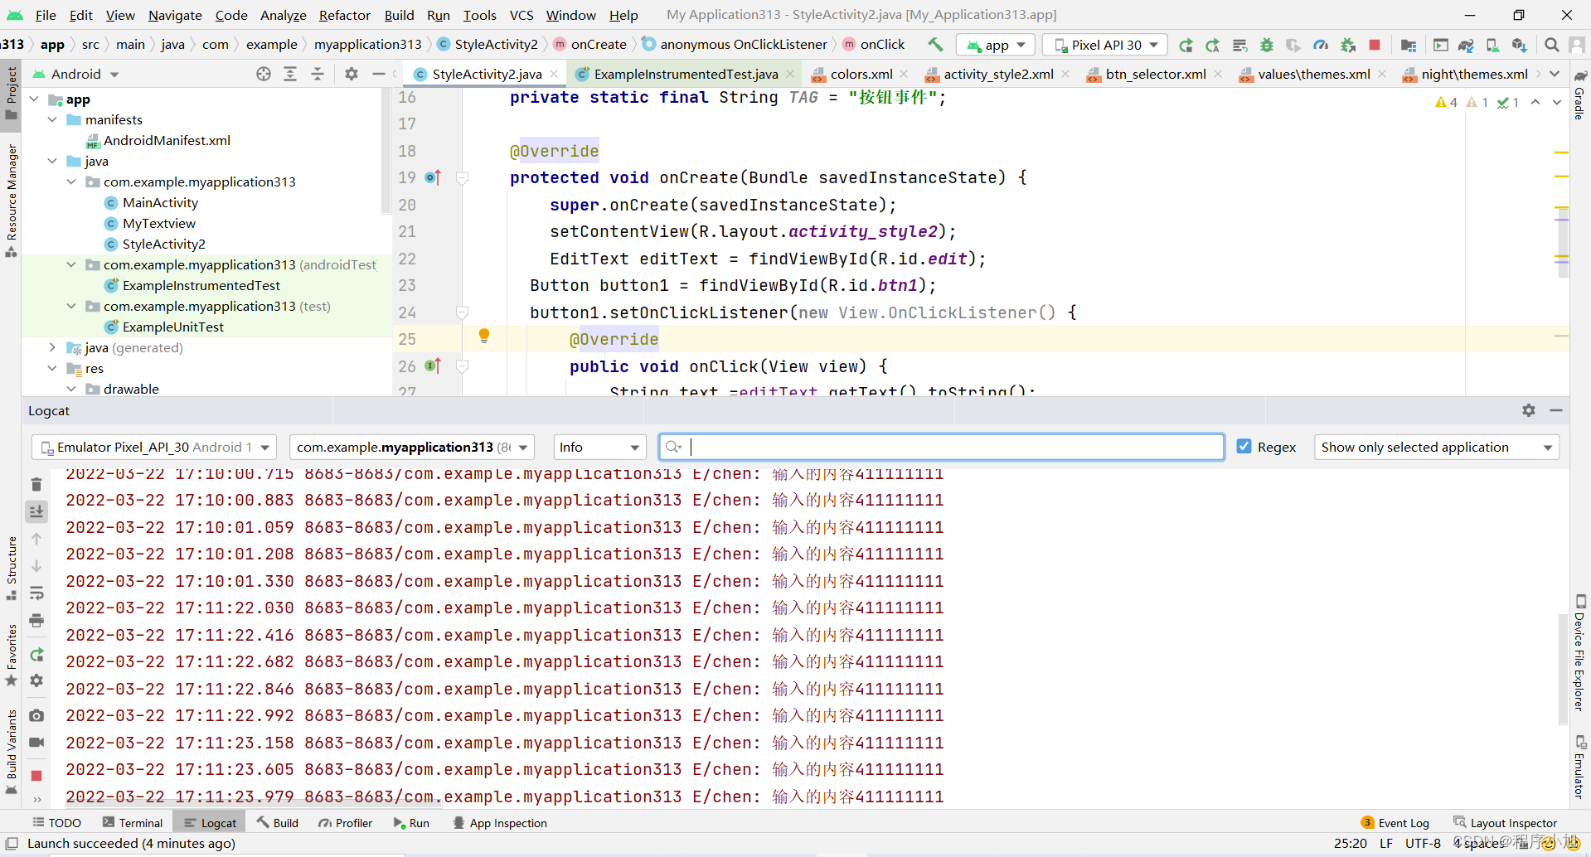
Task: Toggle the Device File Explorer window
Action: (1579, 653)
